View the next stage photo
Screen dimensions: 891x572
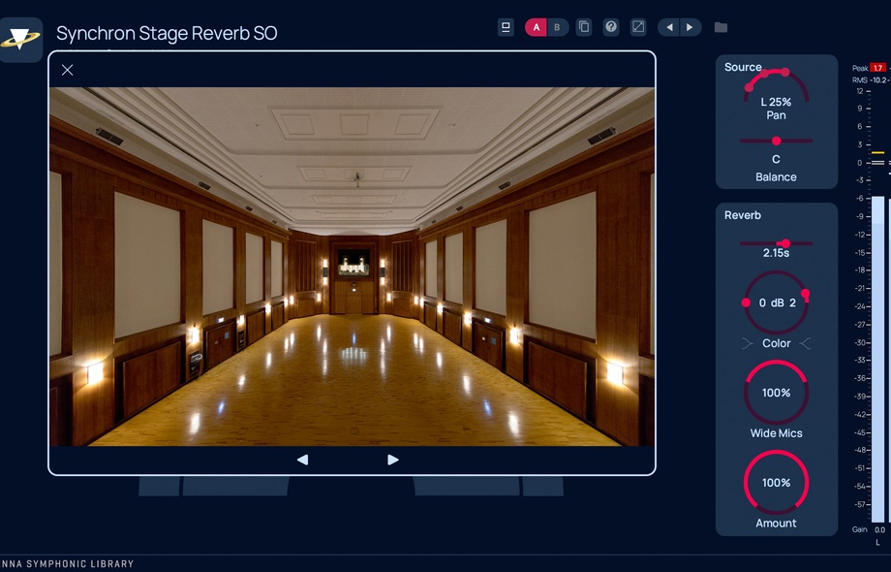point(393,459)
